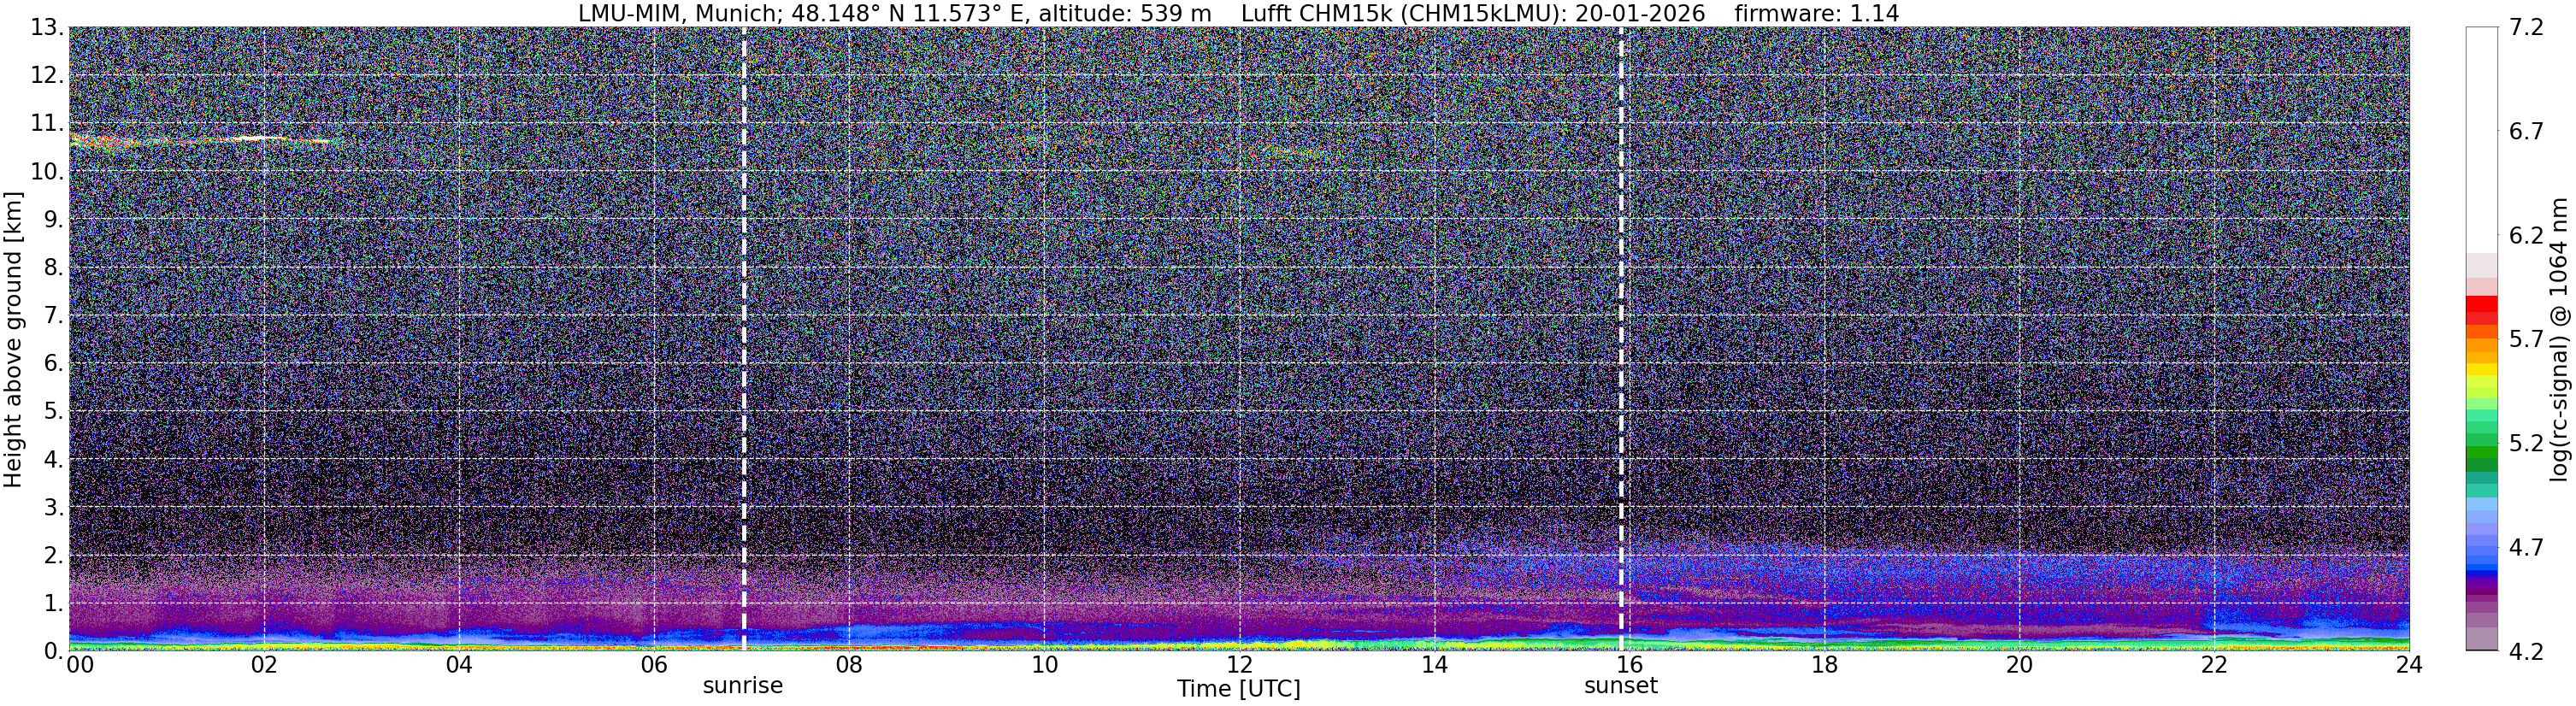Screen dimensions: 2576x706
Task: Click the time tick label '16'
Action: click(x=1629, y=665)
